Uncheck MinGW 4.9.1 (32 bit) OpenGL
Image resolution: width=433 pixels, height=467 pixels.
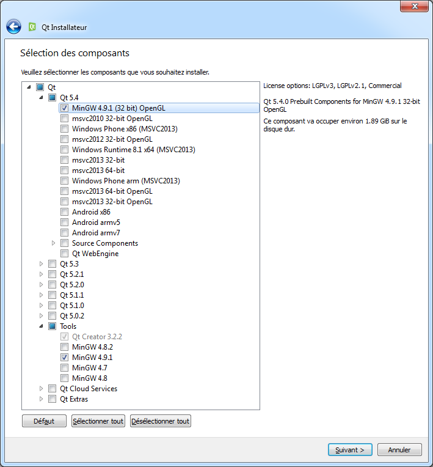pos(64,108)
